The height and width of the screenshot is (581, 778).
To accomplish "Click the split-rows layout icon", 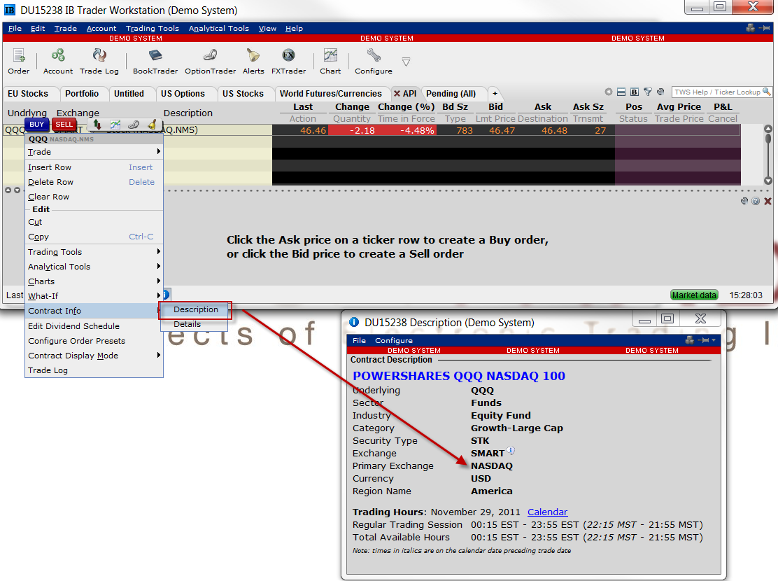I will [x=621, y=92].
